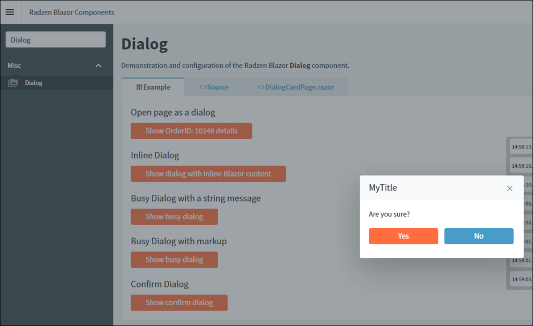Focus the search field containing Dialog

point(56,40)
